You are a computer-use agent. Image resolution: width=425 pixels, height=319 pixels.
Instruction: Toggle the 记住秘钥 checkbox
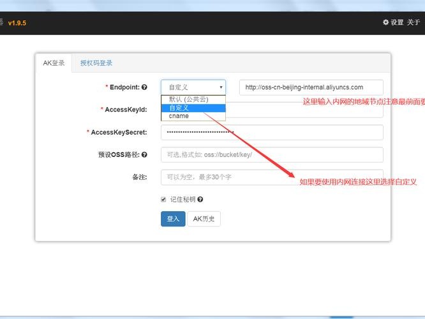[x=163, y=200]
